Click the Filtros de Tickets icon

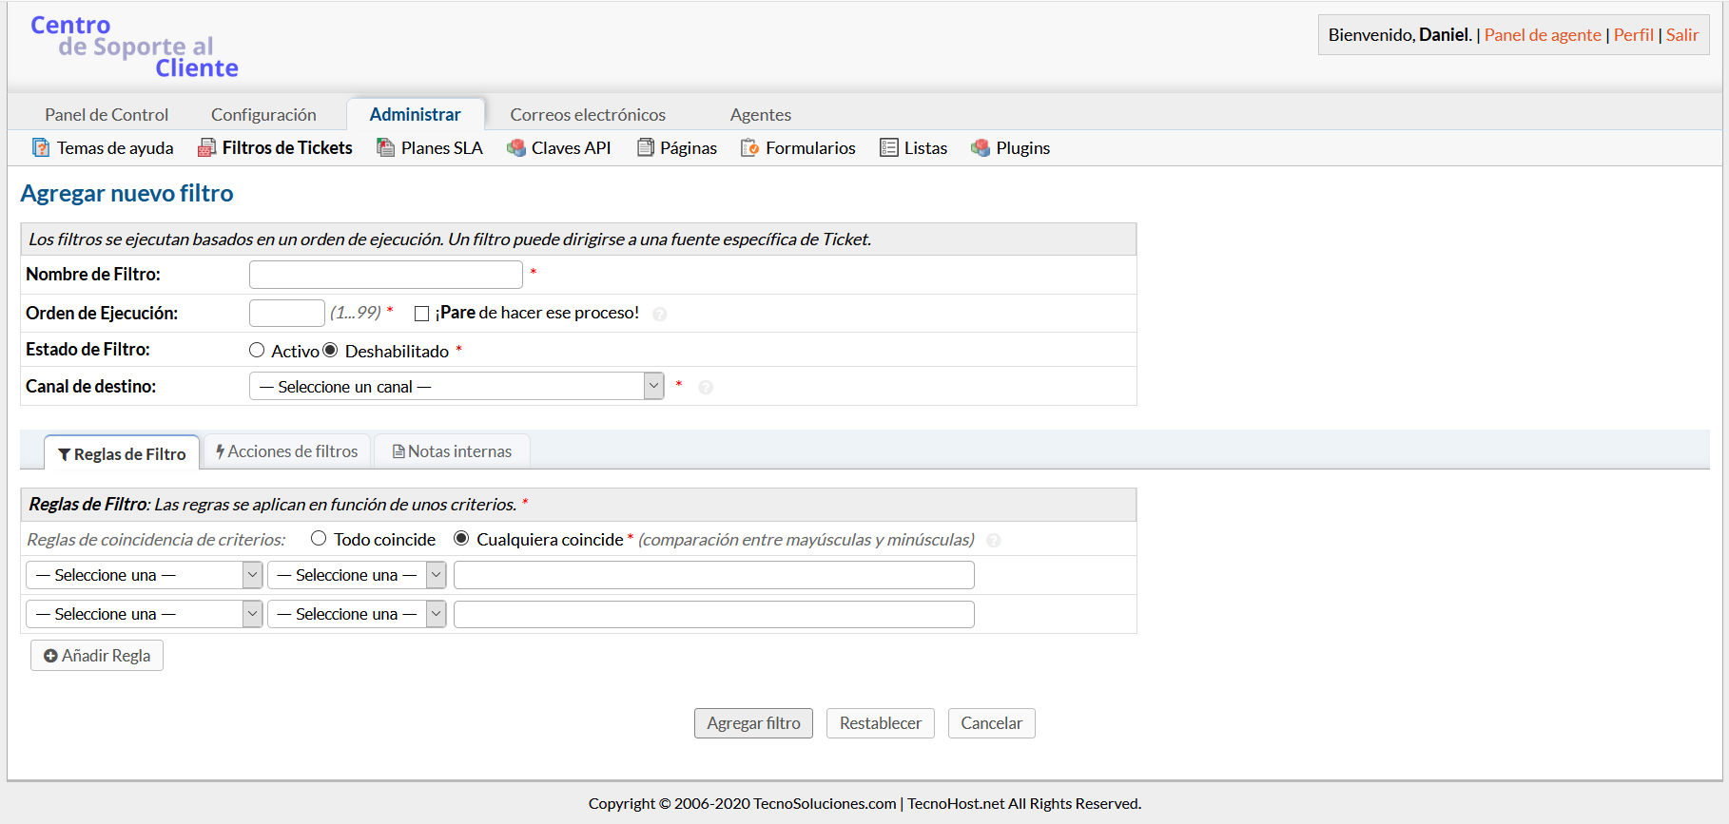[206, 147]
